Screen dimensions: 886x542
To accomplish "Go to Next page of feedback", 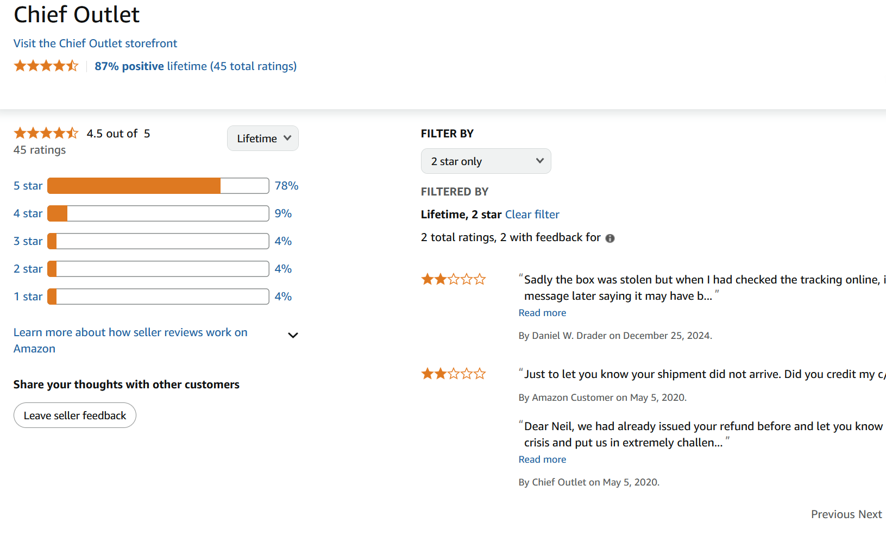I will tap(870, 514).
